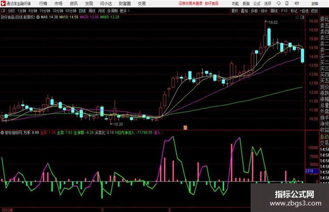Image resolution: width=329 pixels, height=212 pixels.
Task: Click the 买卖比: 0.18 indicator value
Action: tap(104, 133)
